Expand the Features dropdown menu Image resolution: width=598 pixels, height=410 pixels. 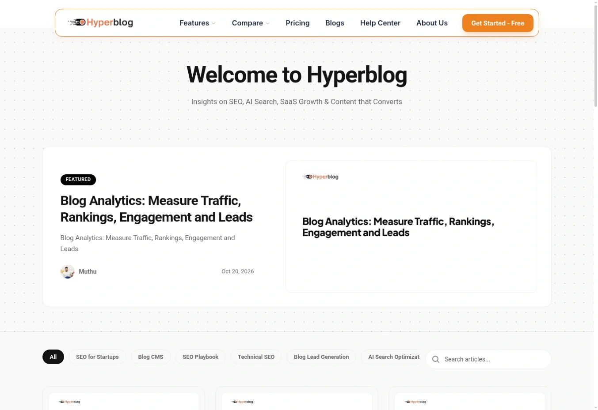198,23
